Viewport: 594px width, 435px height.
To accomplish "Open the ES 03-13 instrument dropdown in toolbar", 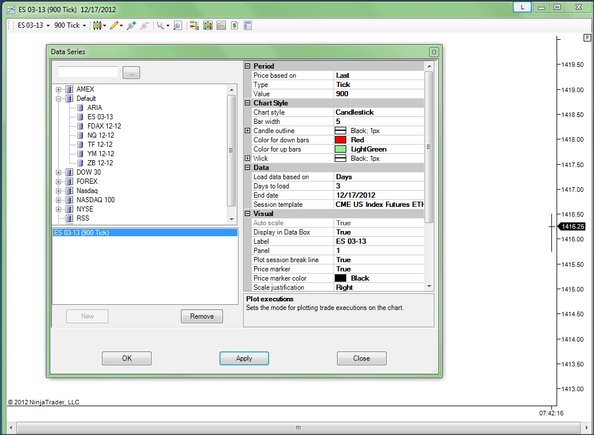I will 34,25.
